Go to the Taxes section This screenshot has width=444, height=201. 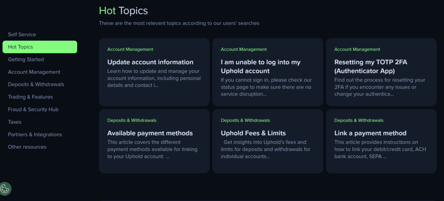point(15,122)
